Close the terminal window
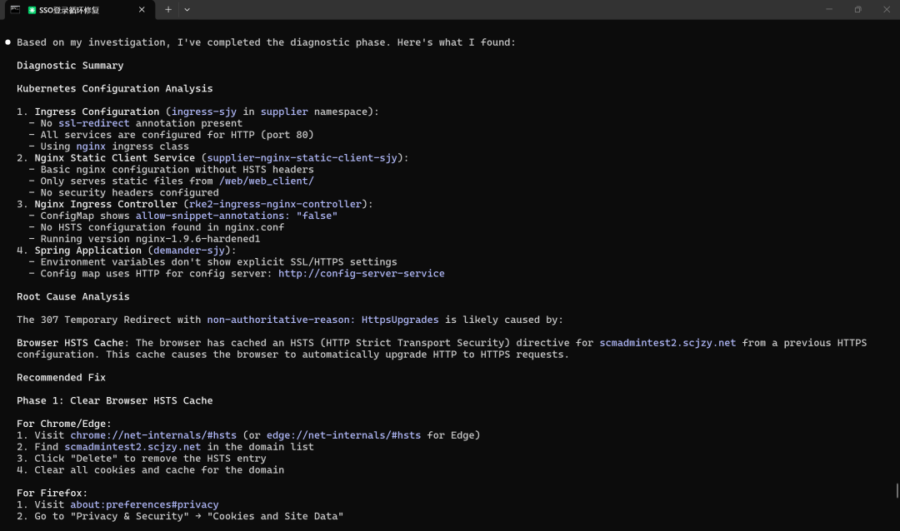 [x=886, y=10]
